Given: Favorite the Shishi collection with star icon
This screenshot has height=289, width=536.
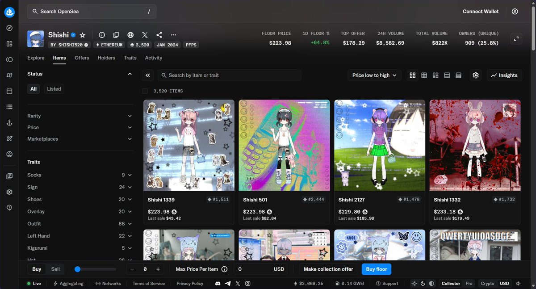Looking at the screenshot, I should 82,35.
